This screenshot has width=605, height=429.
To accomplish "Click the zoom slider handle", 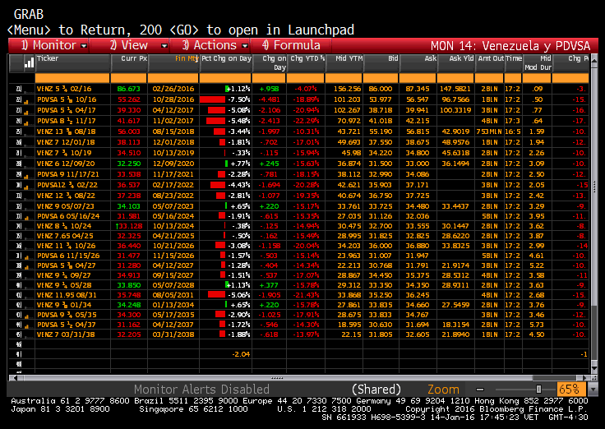I will [x=538, y=390].
